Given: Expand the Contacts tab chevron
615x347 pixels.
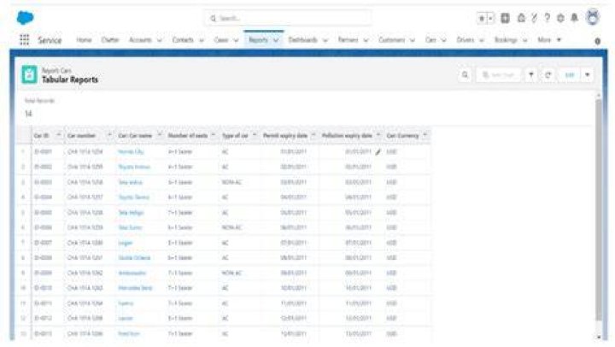Looking at the screenshot, I should pyautogui.click(x=202, y=40).
